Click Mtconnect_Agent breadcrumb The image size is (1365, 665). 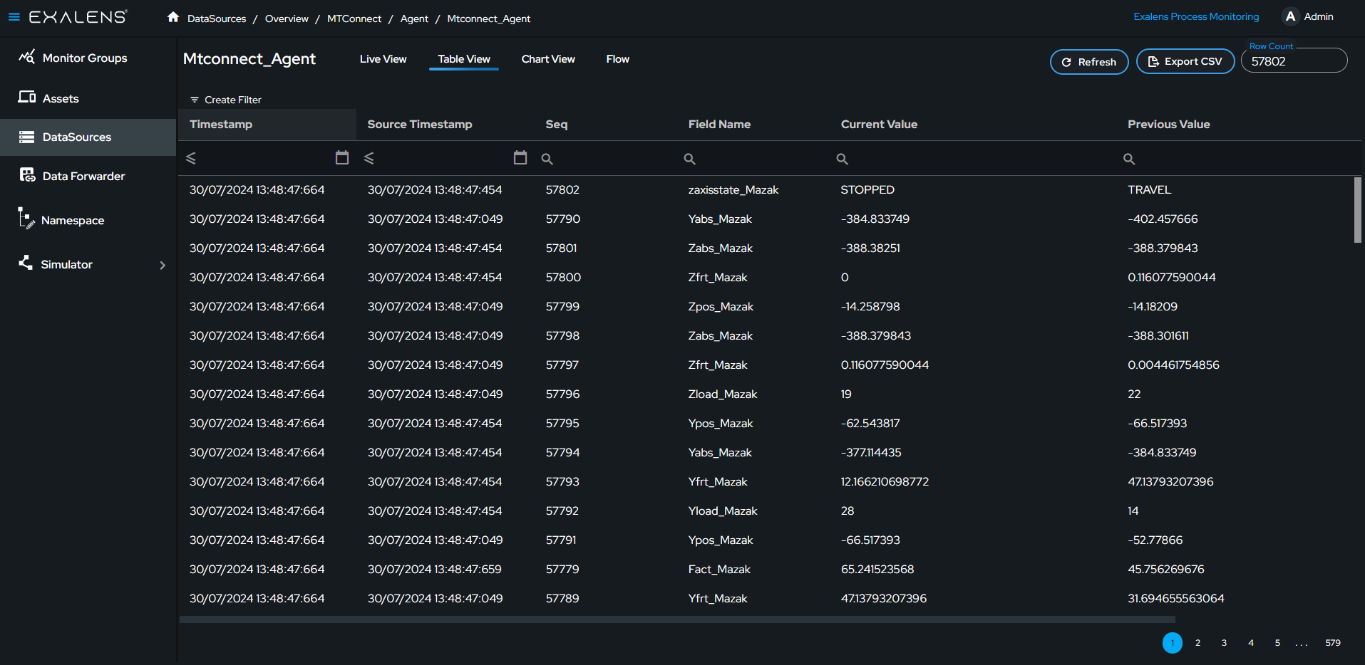click(x=489, y=19)
